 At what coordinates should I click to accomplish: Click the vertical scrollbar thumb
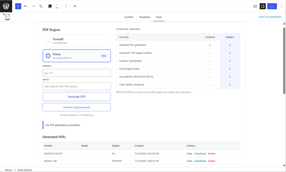click(x=284, y=61)
